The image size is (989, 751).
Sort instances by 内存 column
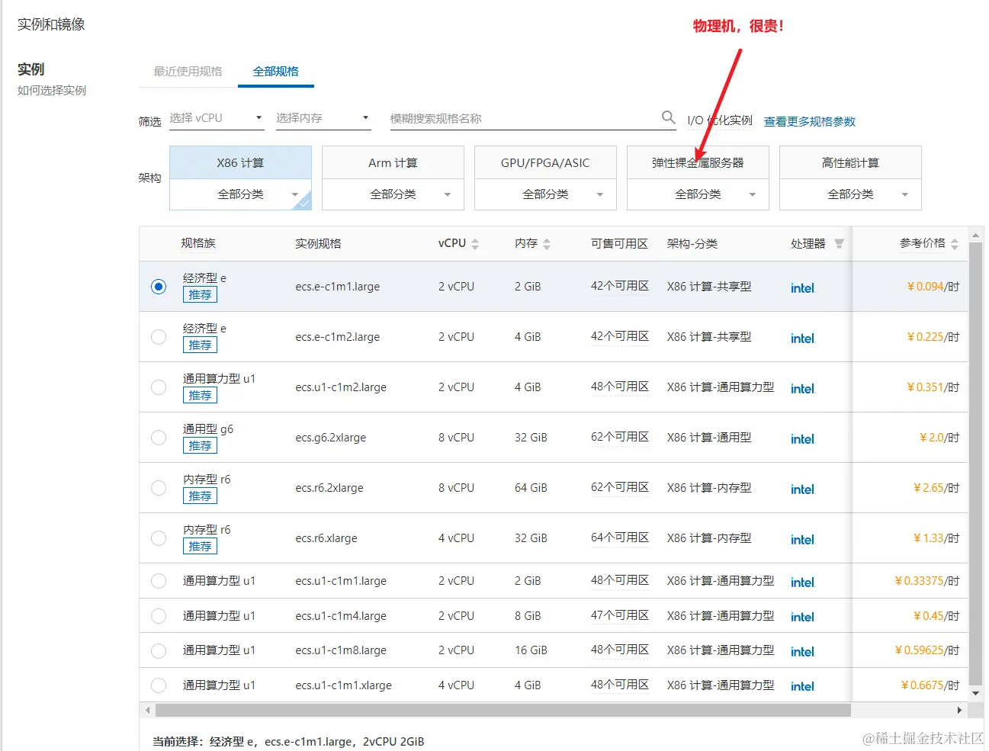[x=546, y=242]
